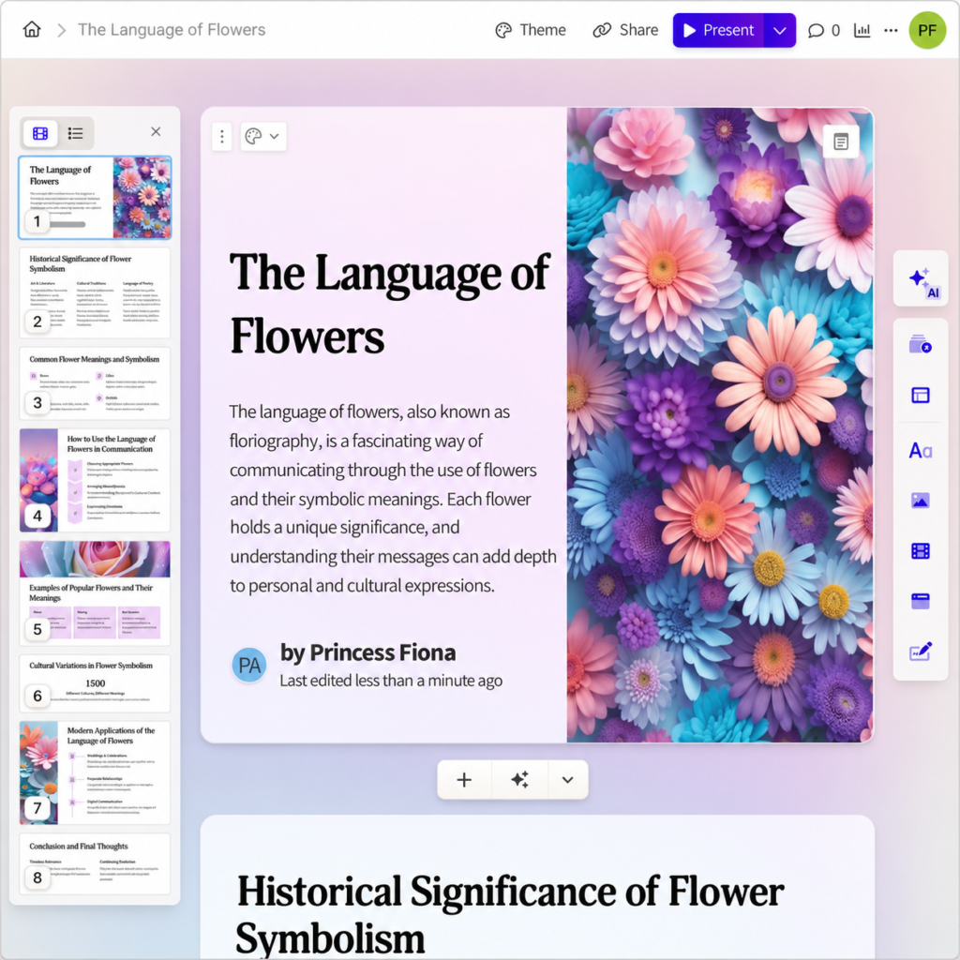This screenshot has width=960, height=960.
Task: Click the 'Historical Significance of Flower Symbolism' heading
Action: coord(510,915)
